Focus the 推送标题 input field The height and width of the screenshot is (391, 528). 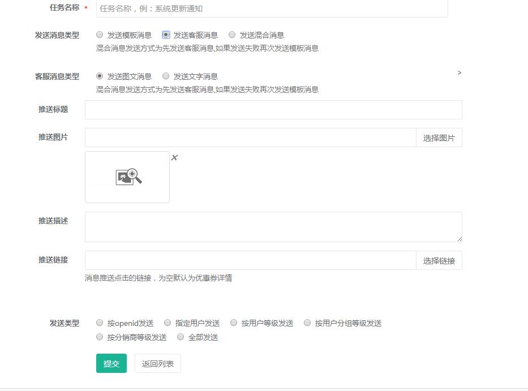pos(273,110)
